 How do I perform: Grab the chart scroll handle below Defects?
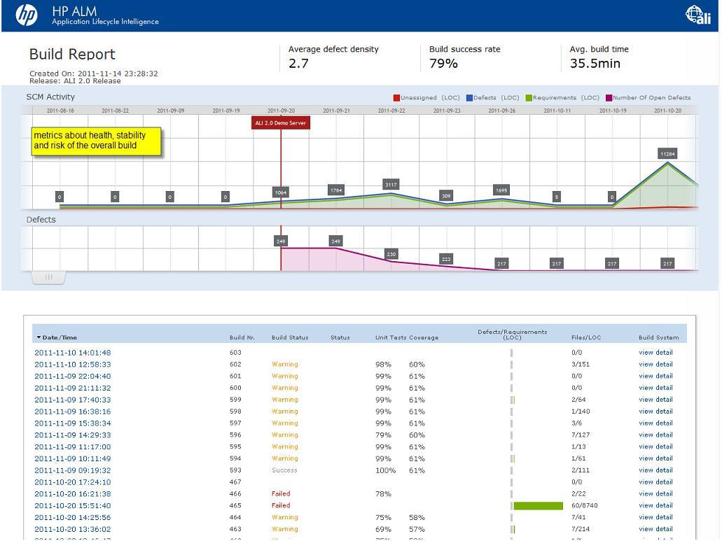[48, 277]
